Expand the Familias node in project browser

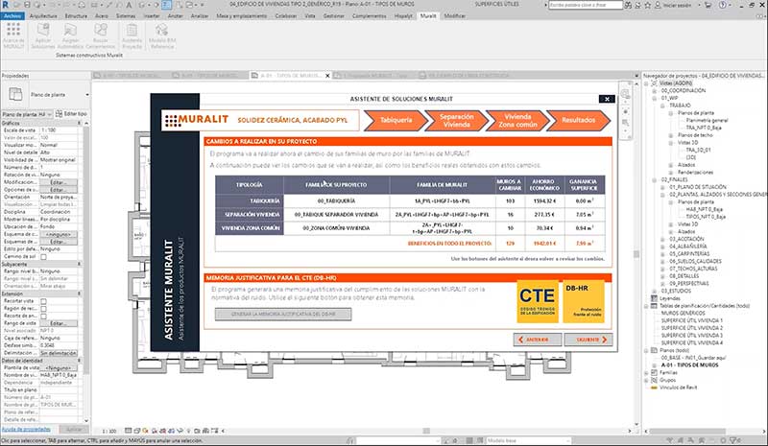[x=646, y=372]
